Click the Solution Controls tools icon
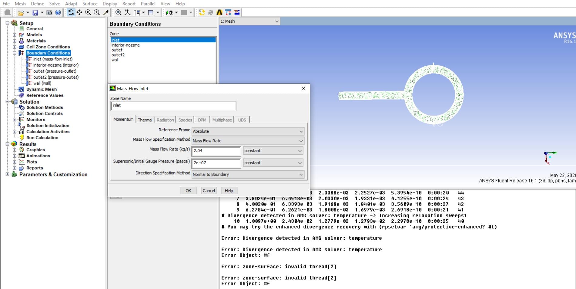This screenshot has height=289, width=576. click(x=22, y=113)
